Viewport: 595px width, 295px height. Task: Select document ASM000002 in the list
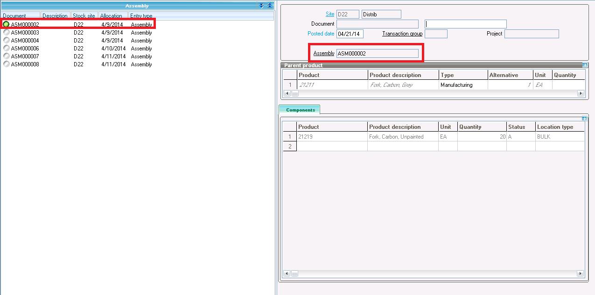25,25
